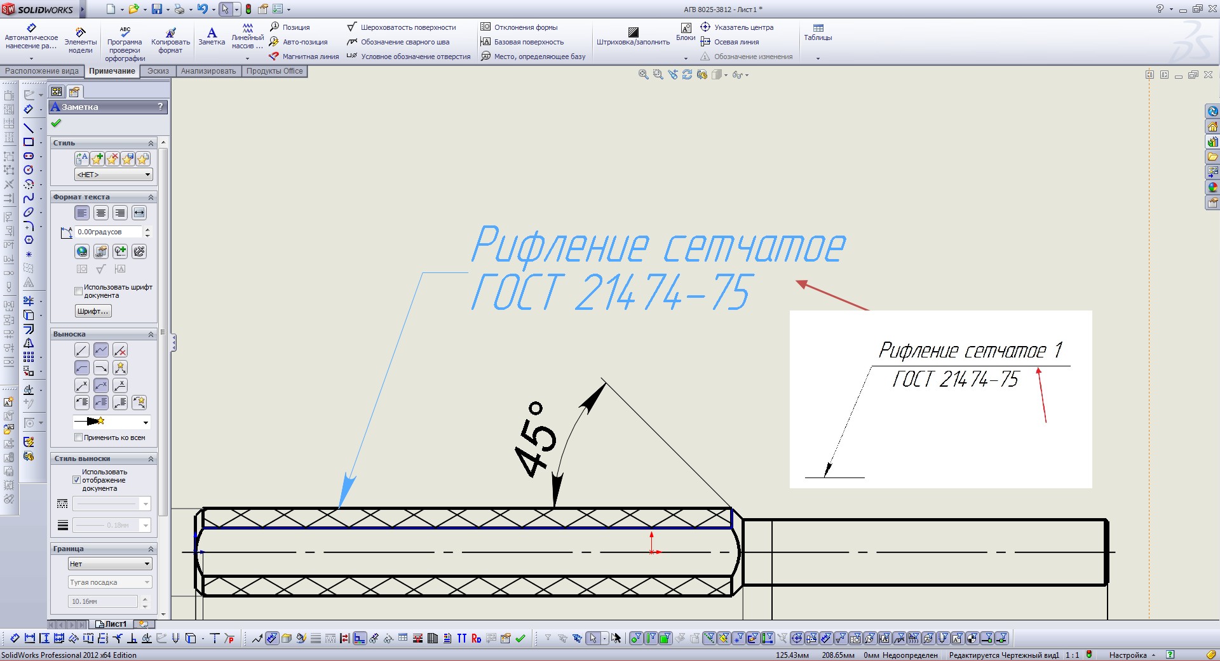Screen dimensions: 1220x661
Task: Click the property panel vertical scrollbar
Action: (163, 333)
